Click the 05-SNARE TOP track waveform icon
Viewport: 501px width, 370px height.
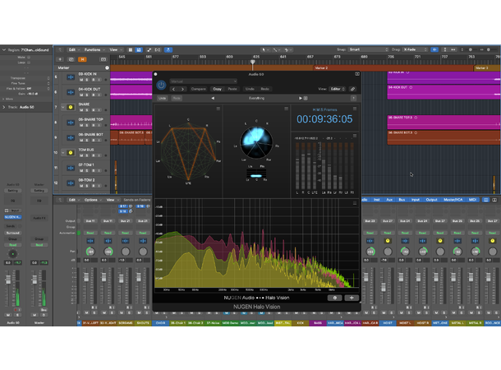tap(71, 123)
